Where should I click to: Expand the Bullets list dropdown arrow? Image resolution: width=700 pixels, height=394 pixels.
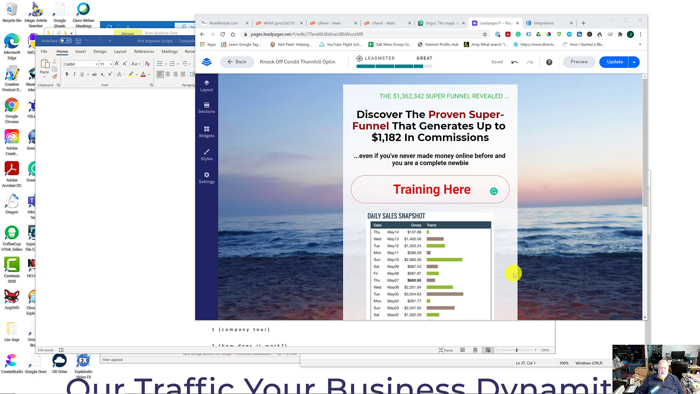pyautogui.click(x=166, y=64)
